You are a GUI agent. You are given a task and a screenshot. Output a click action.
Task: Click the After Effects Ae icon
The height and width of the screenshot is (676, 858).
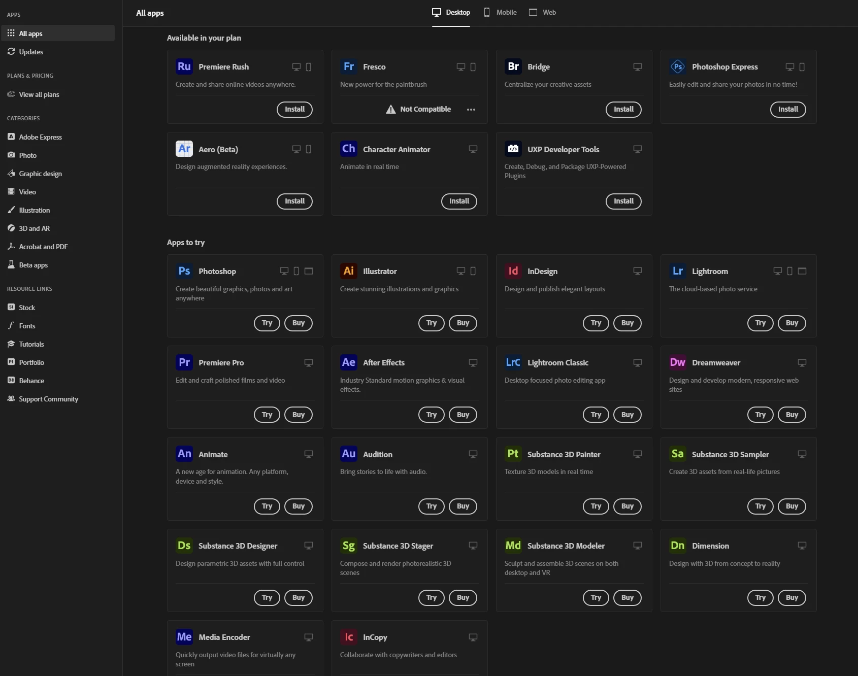point(349,362)
